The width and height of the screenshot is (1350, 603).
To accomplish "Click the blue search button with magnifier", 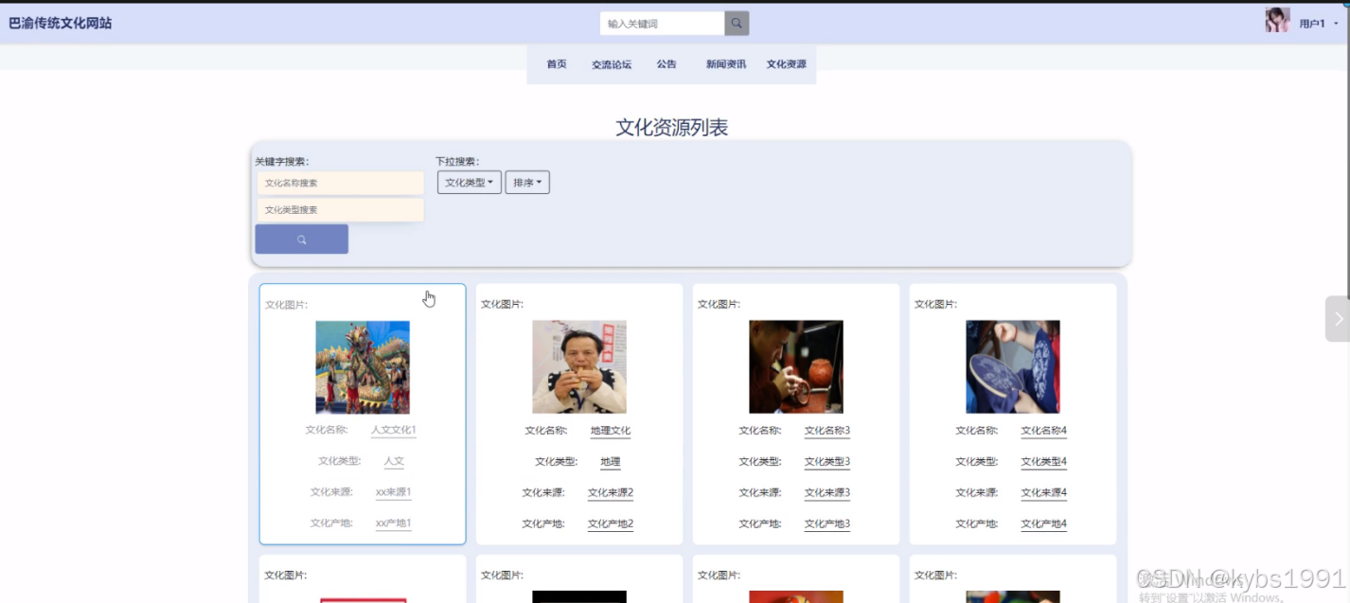I will [302, 239].
